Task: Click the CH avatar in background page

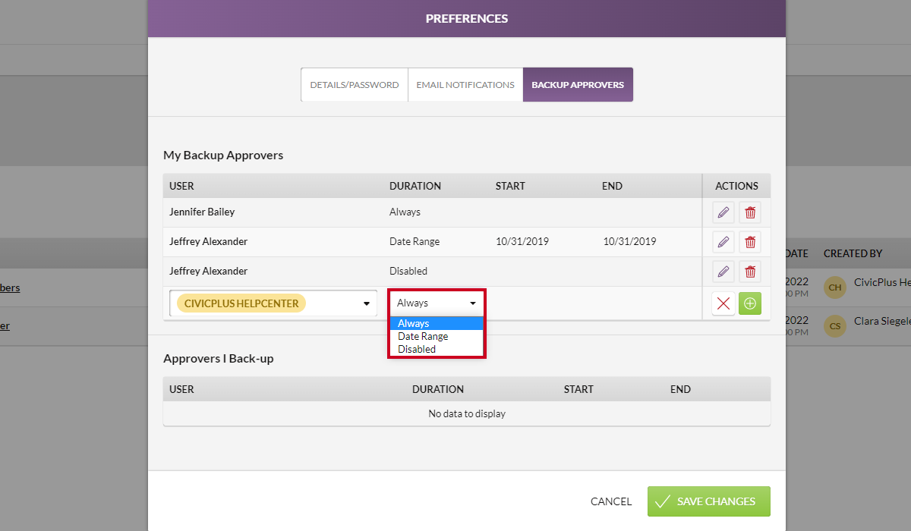Action: [835, 287]
